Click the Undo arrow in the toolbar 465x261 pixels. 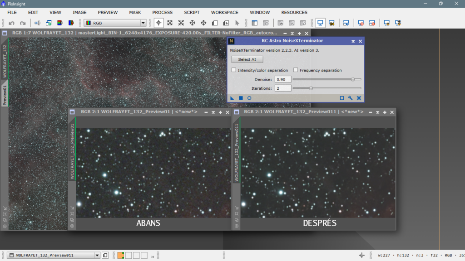point(11,23)
